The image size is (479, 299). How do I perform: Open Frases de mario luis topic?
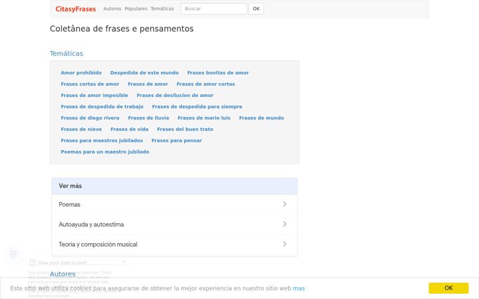tap(204, 118)
